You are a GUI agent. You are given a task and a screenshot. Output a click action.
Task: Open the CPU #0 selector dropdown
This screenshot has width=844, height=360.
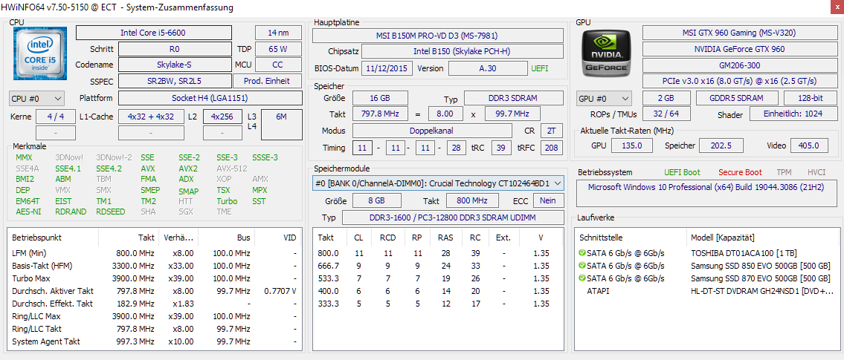pyautogui.click(x=36, y=98)
